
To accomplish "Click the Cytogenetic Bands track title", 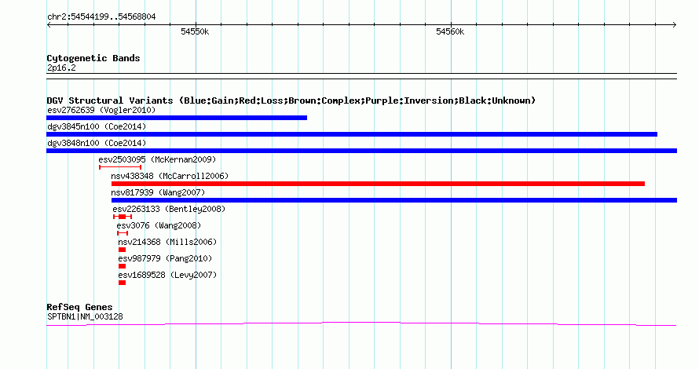I will [x=93, y=58].
